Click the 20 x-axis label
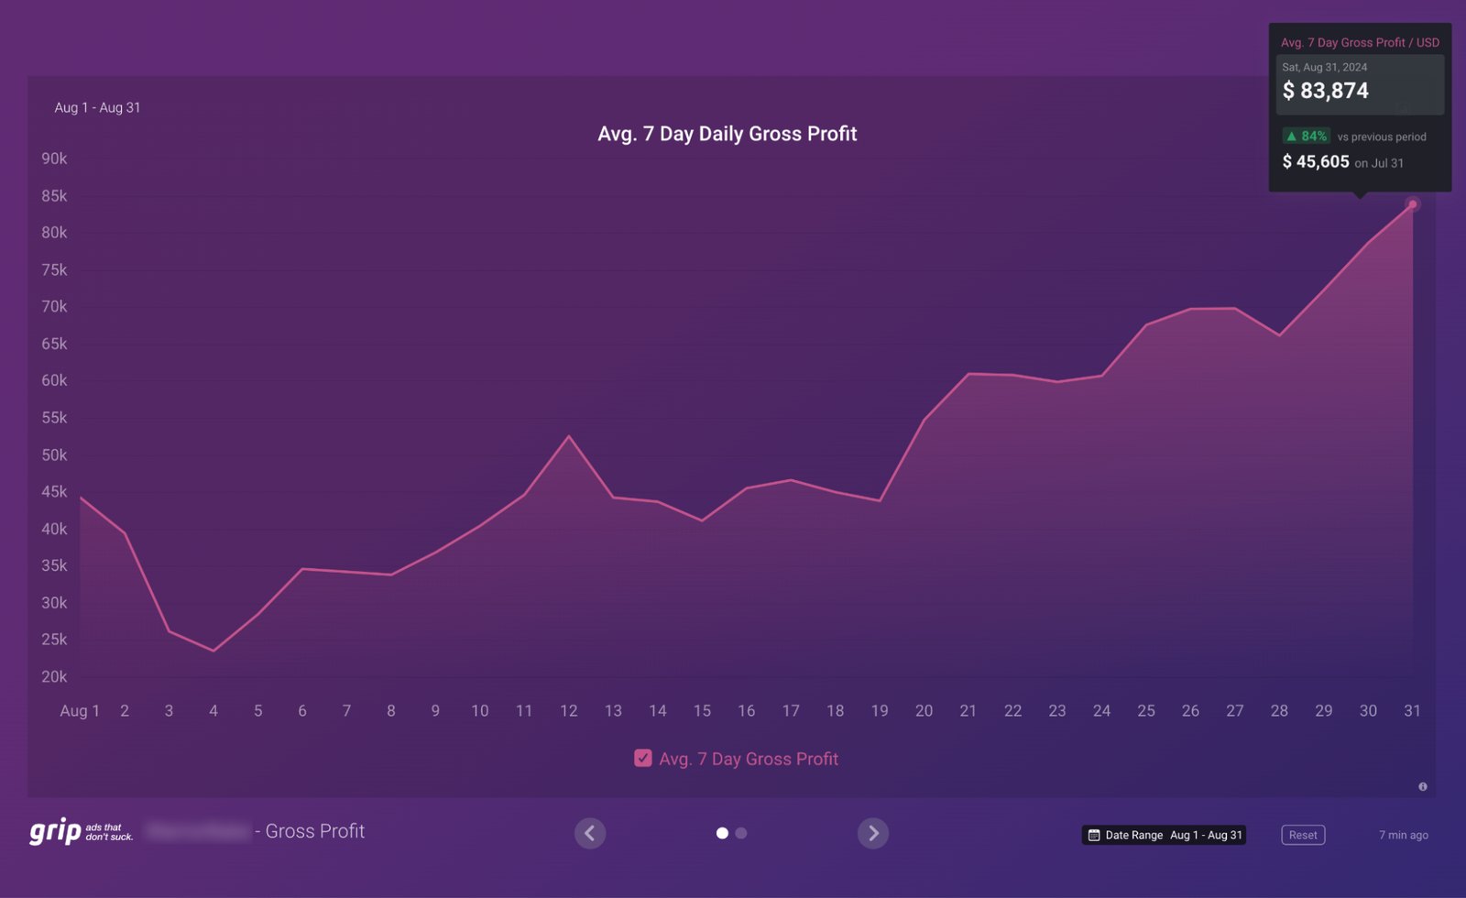 point(924,710)
